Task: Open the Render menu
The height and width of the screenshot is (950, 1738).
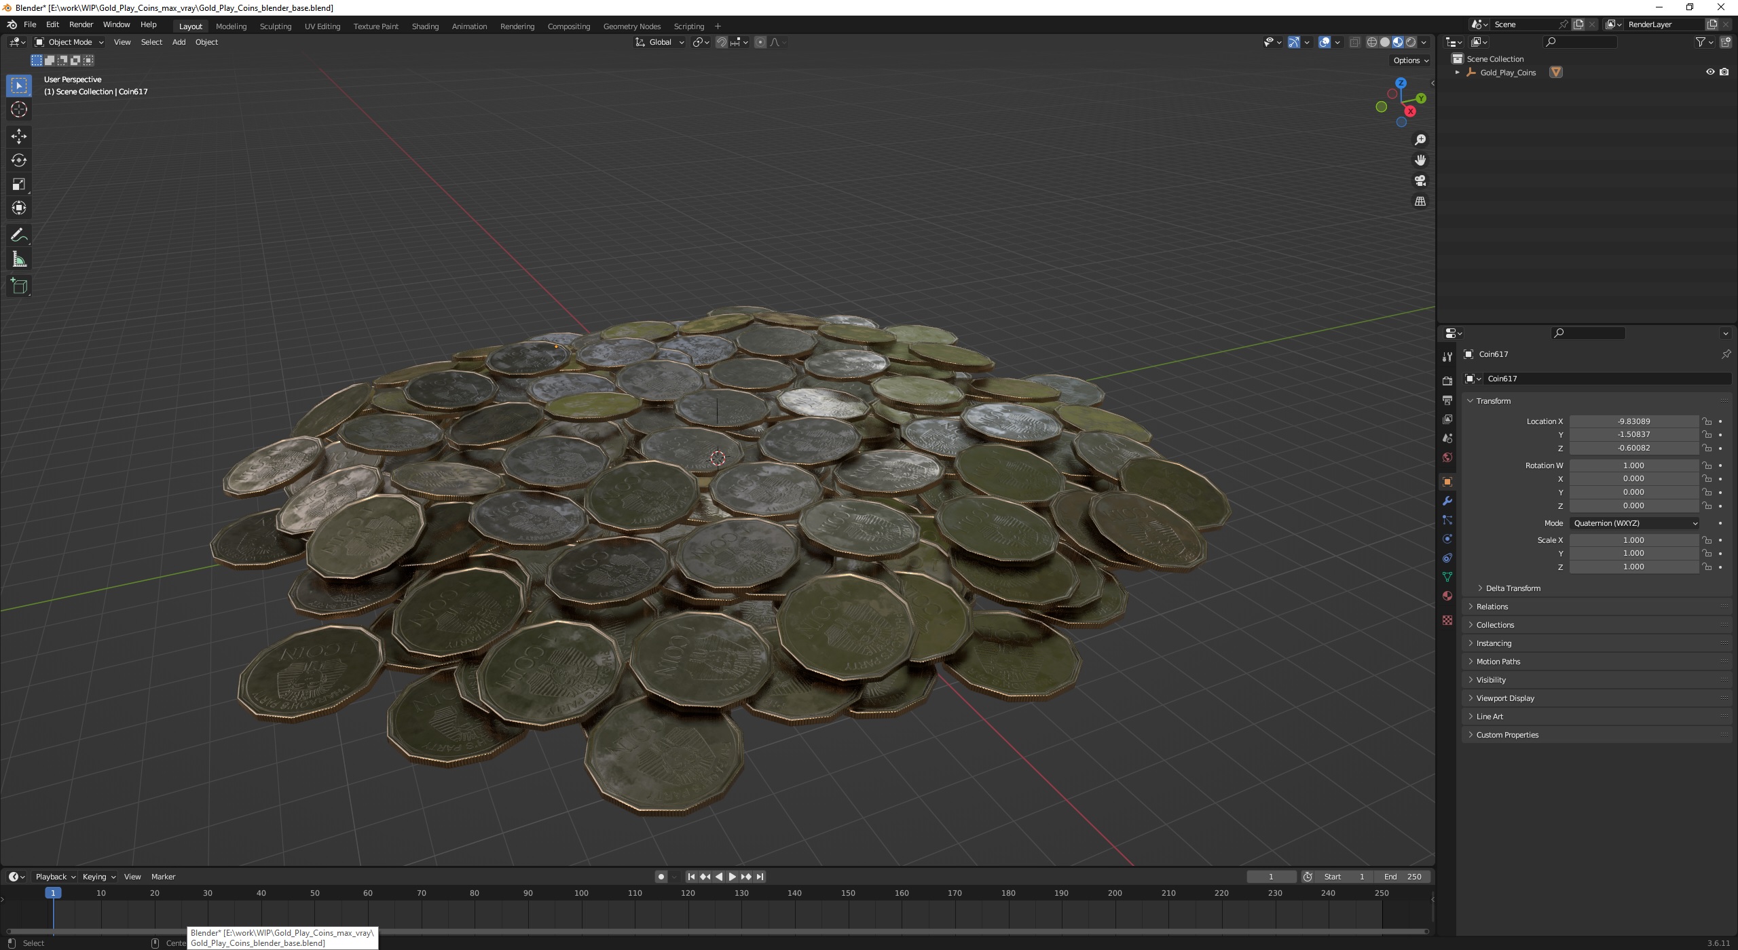Action: click(x=81, y=24)
